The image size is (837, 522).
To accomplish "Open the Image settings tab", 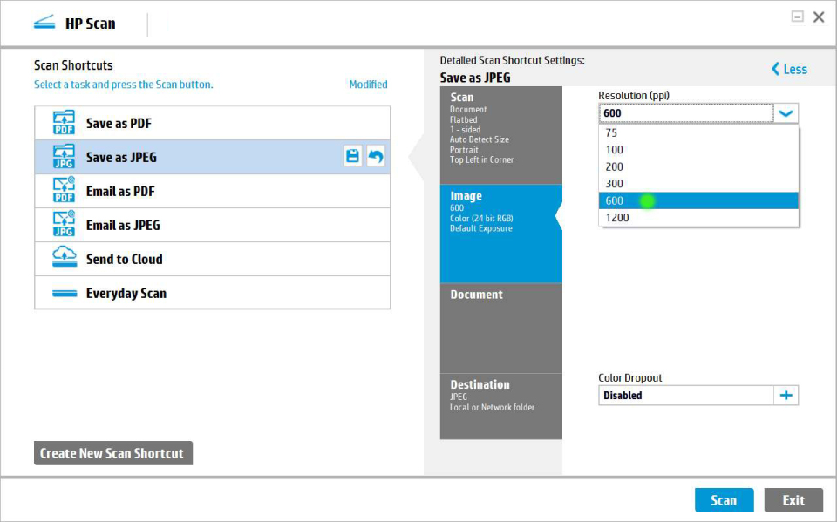I will [500, 234].
